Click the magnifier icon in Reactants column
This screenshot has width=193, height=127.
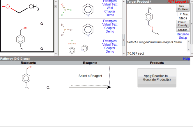point(48,87)
